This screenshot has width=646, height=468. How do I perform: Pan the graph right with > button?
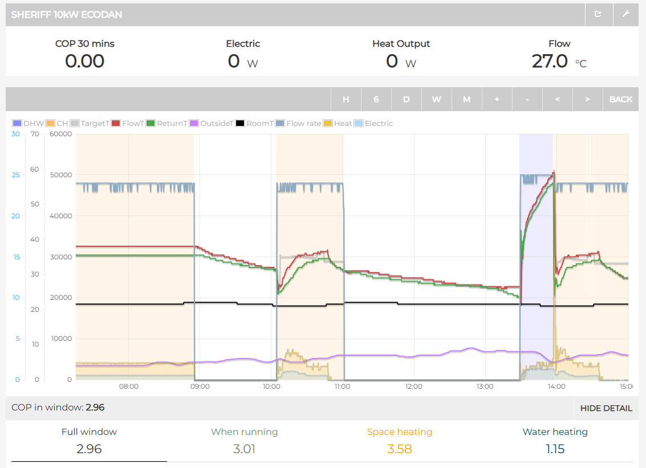tap(587, 99)
